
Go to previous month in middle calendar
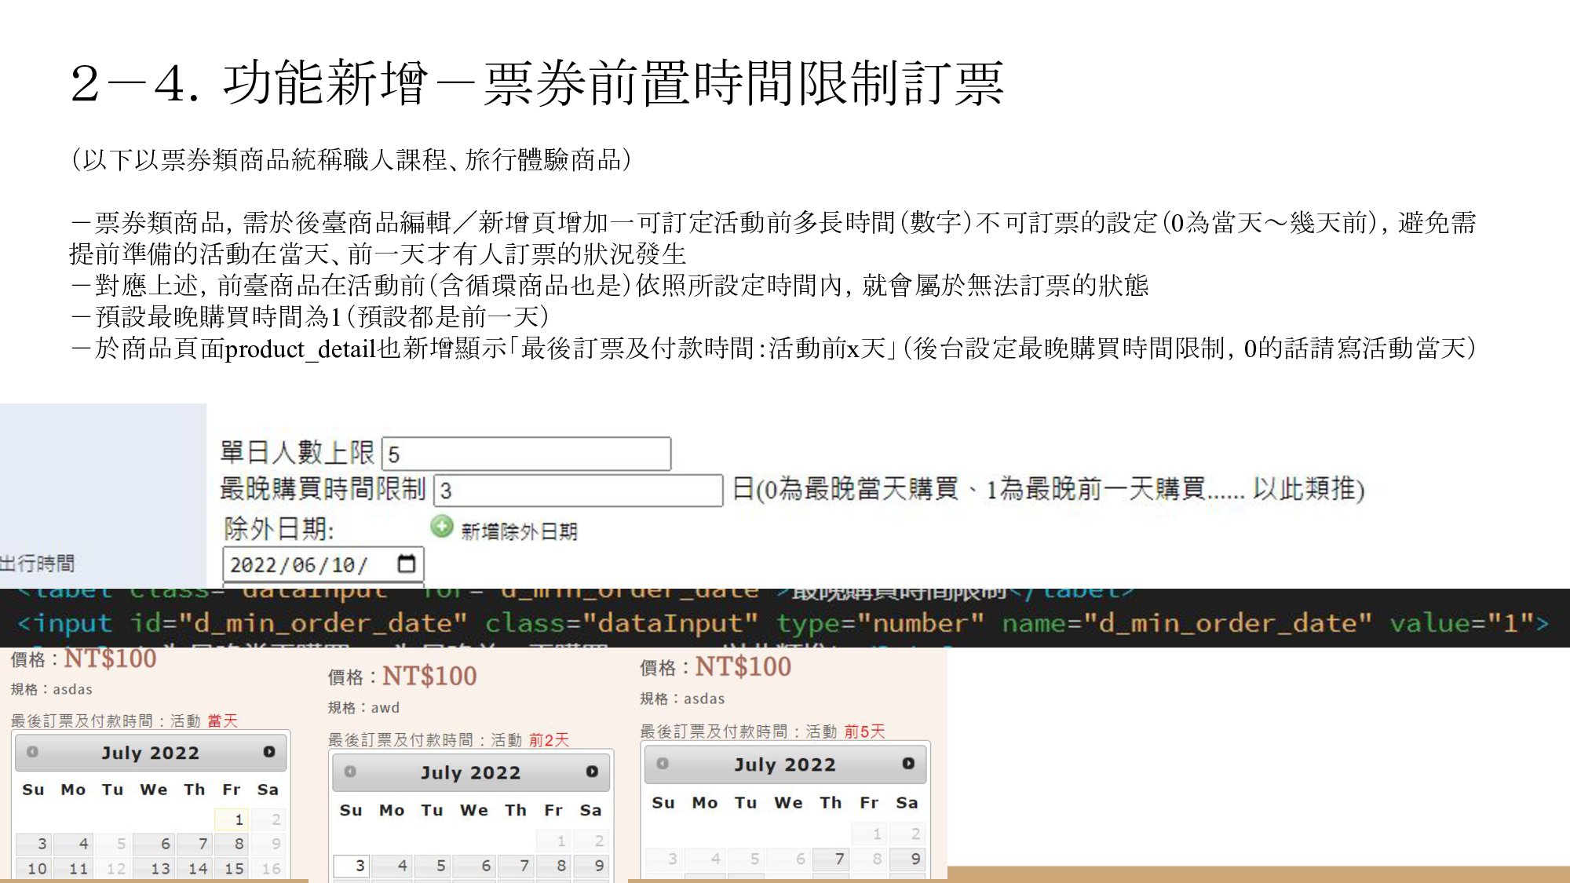coord(350,772)
